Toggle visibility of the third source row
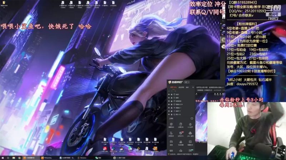This screenshot has width=286, height=160. click(169, 101)
